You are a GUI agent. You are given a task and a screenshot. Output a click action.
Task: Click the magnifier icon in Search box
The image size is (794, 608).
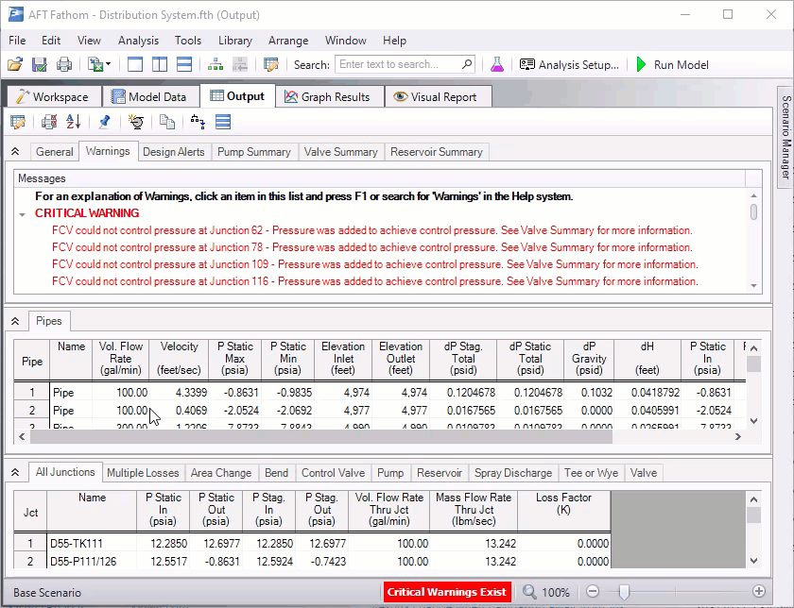467,64
